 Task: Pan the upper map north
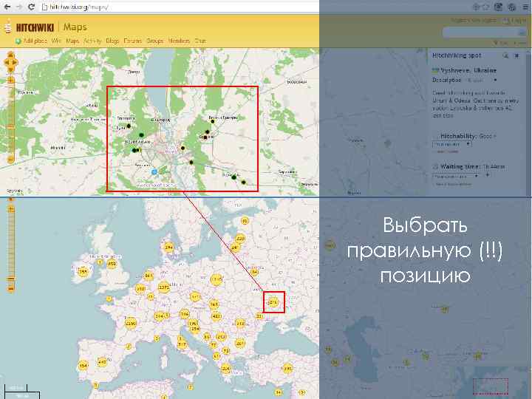(10, 55)
